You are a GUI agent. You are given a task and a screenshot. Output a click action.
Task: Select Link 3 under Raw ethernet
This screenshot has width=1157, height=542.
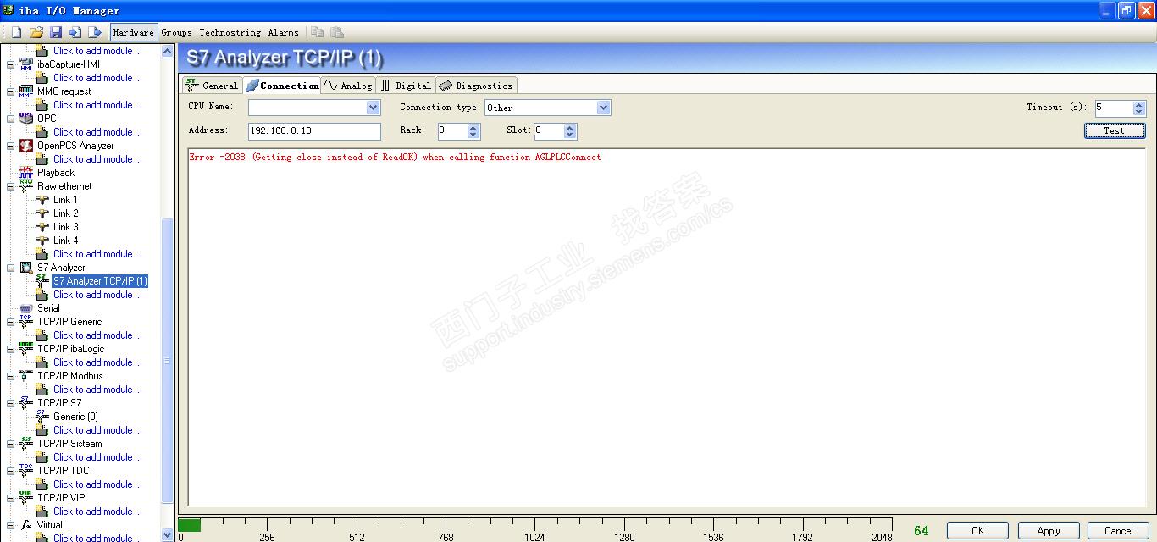(x=66, y=227)
